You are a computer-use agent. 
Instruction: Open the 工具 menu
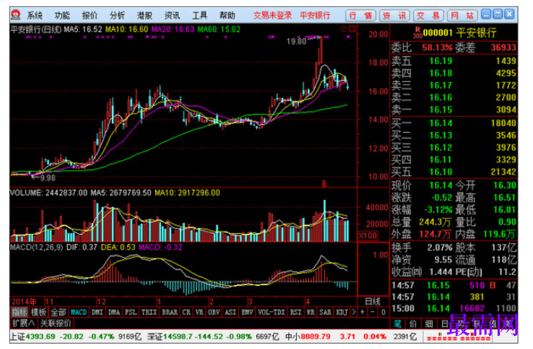pyautogui.click(x=200, y=15)
